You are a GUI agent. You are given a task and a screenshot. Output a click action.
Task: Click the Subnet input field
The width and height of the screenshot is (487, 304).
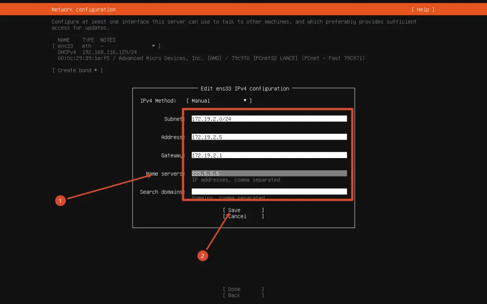pos(269,119)
